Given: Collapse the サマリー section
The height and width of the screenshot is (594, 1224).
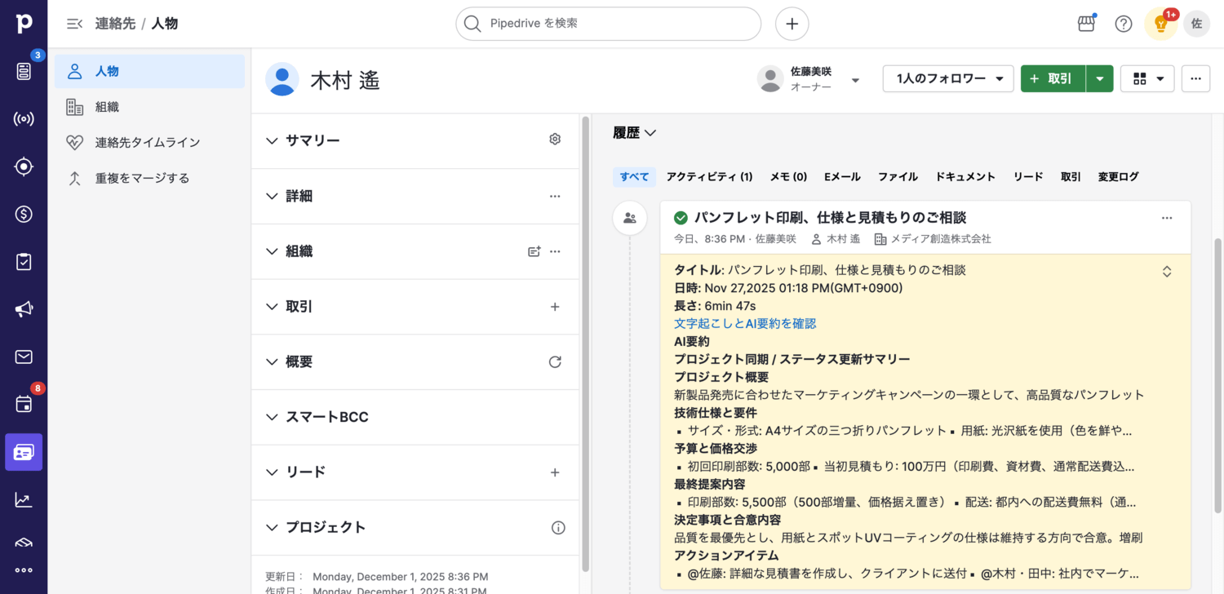Looking at the screenshot, I should coord(273,140).
